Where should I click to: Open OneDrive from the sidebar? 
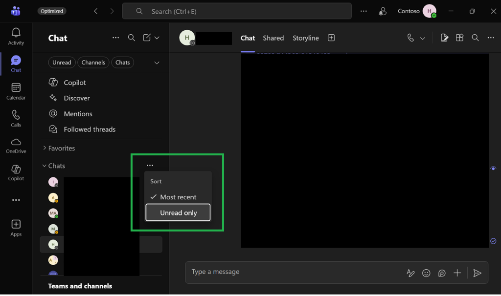[16, 146]
